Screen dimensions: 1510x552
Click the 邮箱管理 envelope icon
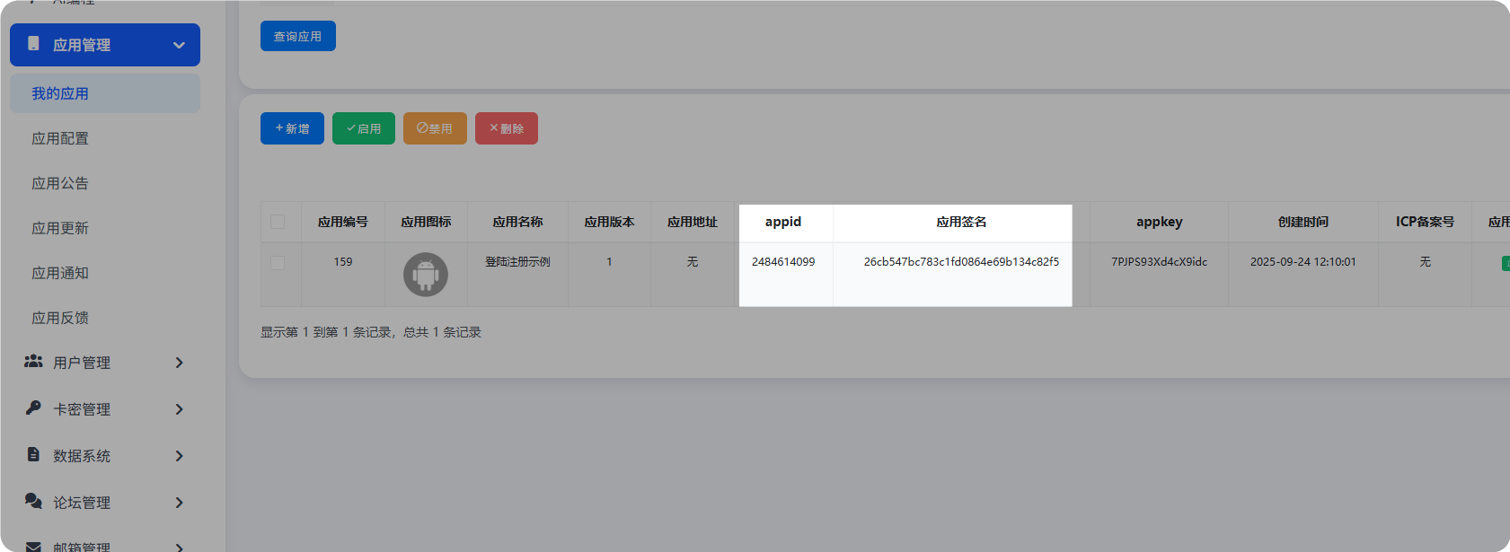click(x=33, y=546)
